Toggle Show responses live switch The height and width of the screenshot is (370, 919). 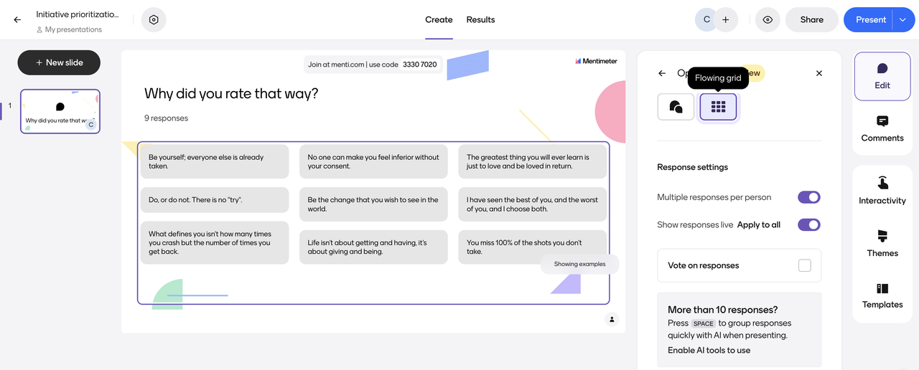[808, 224]
